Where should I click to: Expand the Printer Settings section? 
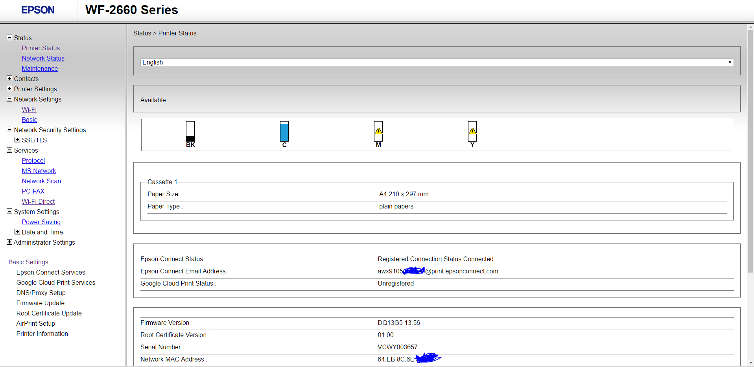(9, 89)
